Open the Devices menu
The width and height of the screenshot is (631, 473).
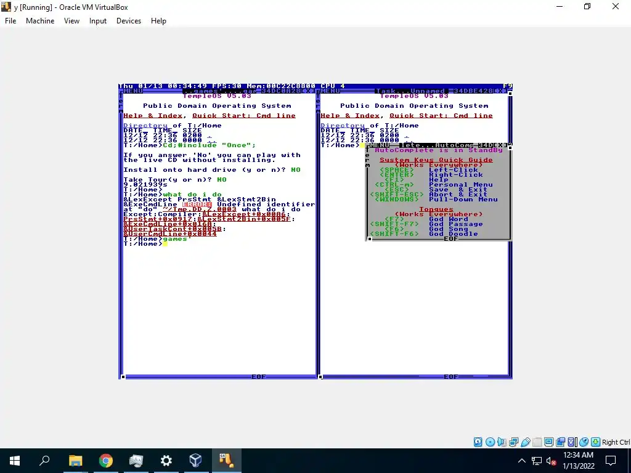point(129,21)
